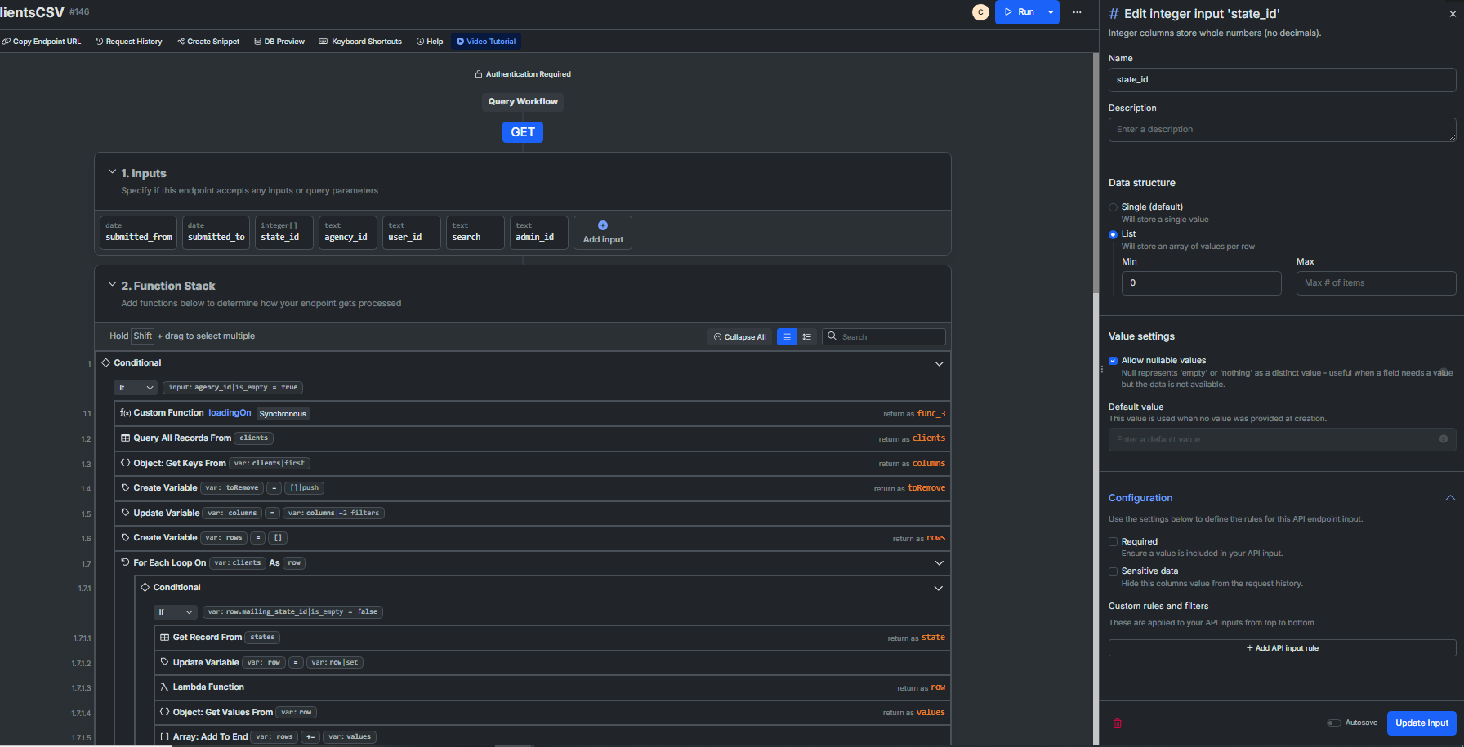
Task: Click the Add input plus button
Action: [603, 232]
